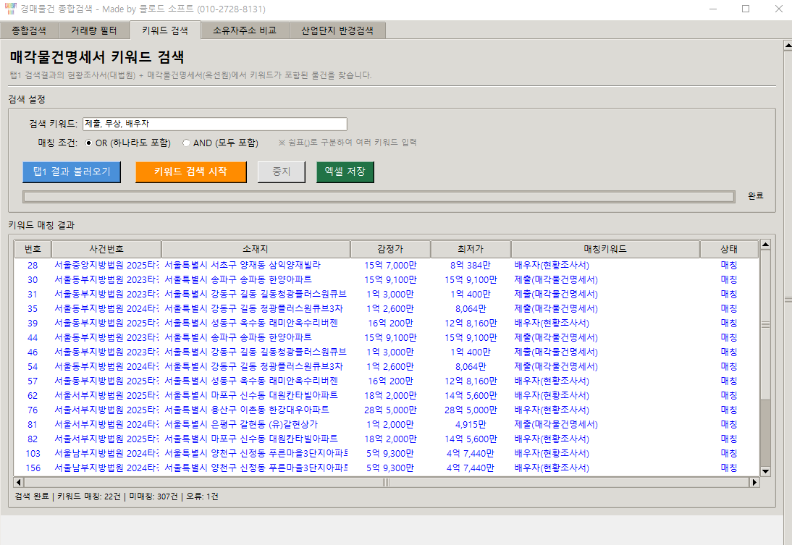
Task: Minimize the application window
Action: point(713,9)
